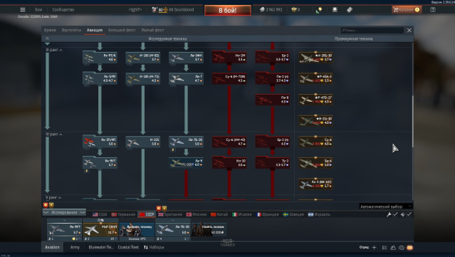Click the help question mark icon

(x=433, y=9)
